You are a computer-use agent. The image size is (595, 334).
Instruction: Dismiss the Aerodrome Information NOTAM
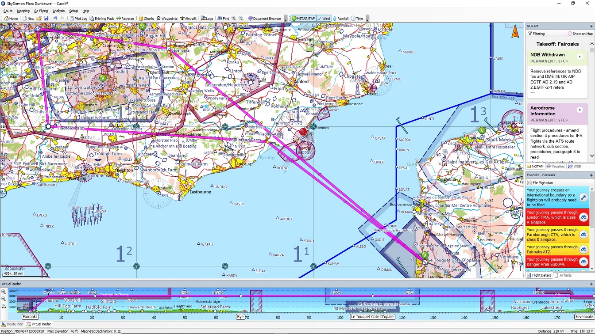point(580,110)
